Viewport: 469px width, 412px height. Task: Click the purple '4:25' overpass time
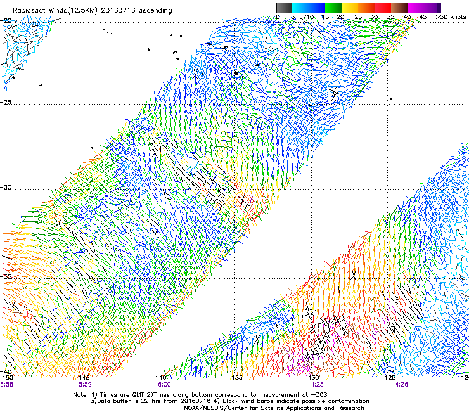click(317, 385)
